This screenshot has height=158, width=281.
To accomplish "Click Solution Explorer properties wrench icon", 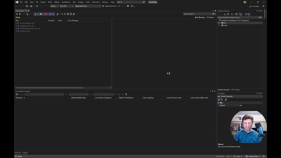I will (x=246, y=14).
